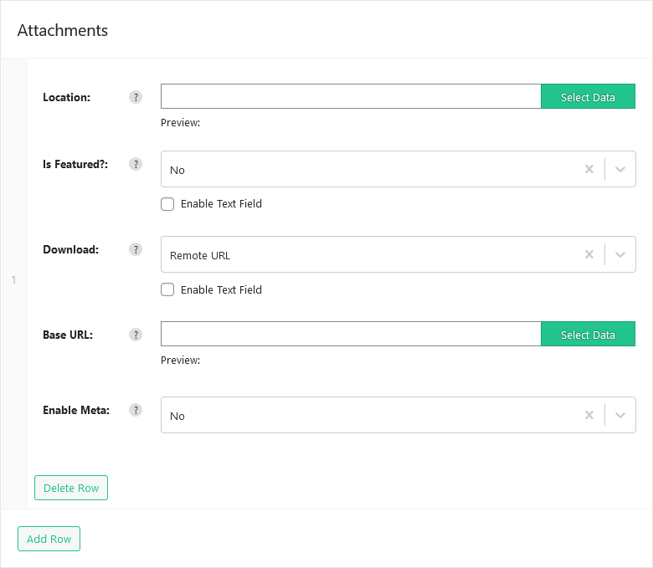
Task: Expand the Is Featured dropdown arrow
Action: coord(620,169)
